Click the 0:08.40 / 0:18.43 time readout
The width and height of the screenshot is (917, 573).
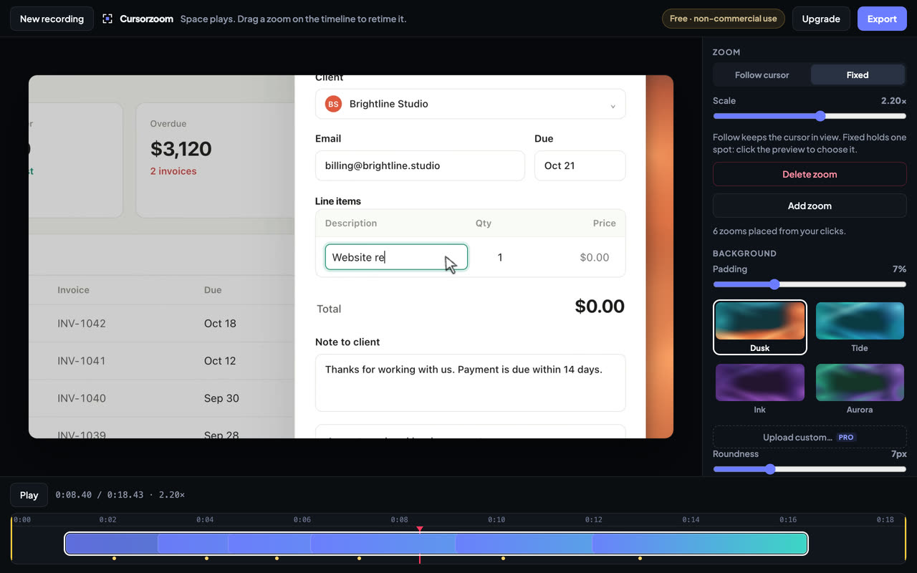[100, 495]
